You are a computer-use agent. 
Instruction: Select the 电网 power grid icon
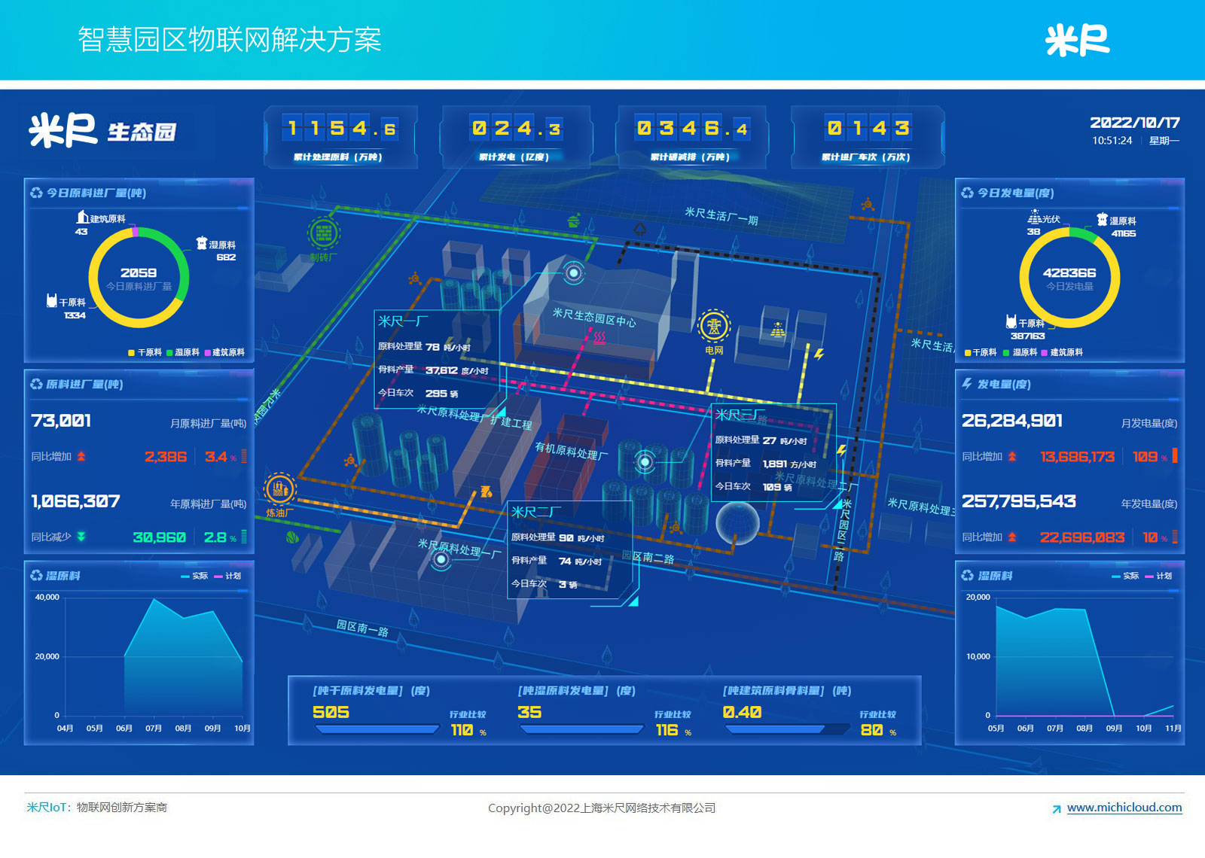(x=713, y=327)
